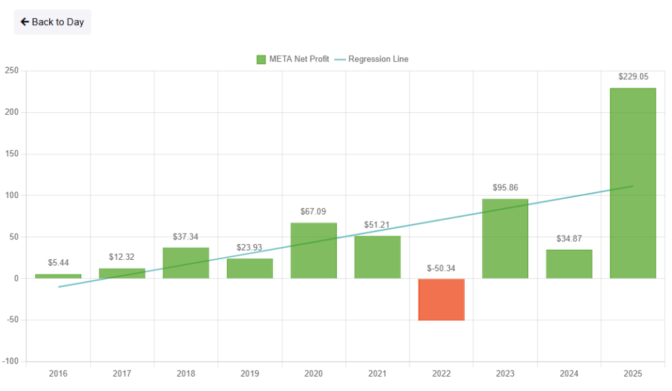Click the 2018 x-axis label

[186, 373]
